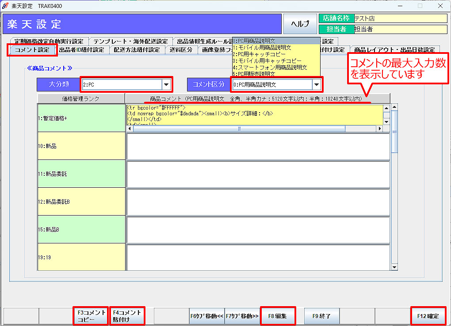Screen dimensions: 451x326
Task: Click the app icon in the title bar
Action: tap(5, 6)
